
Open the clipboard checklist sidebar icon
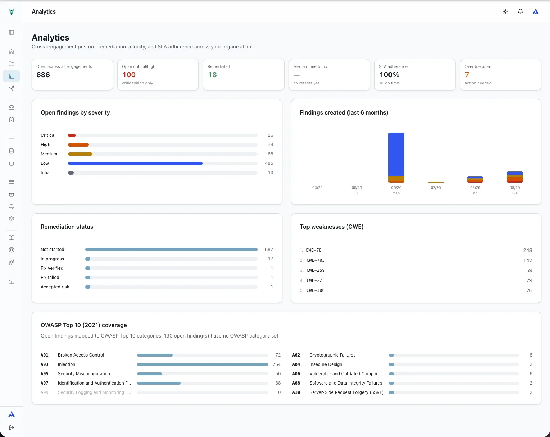[x=12, y=120]
